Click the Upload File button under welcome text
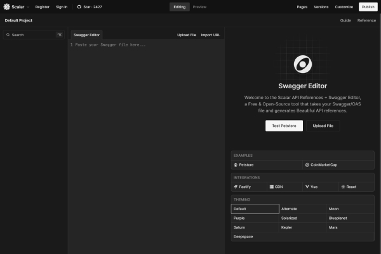The image size is (381, 254). pos(323,126)
